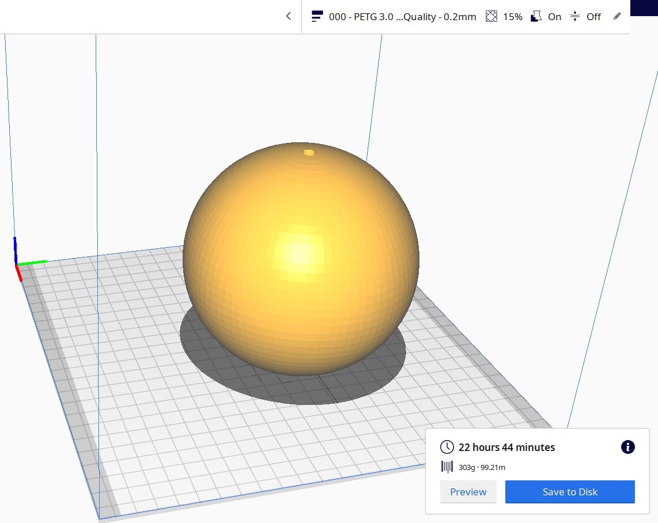
Task: Click the clock icon beside print time
Action: coord(447,447)
